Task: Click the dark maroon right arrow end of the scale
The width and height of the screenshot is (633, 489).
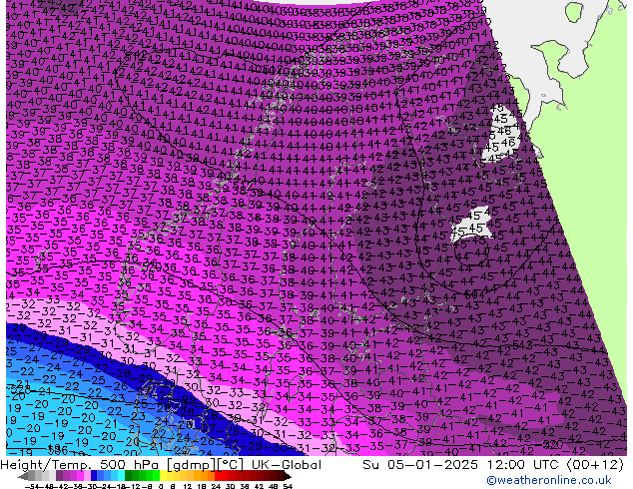Action: click(x=288, y=476)
